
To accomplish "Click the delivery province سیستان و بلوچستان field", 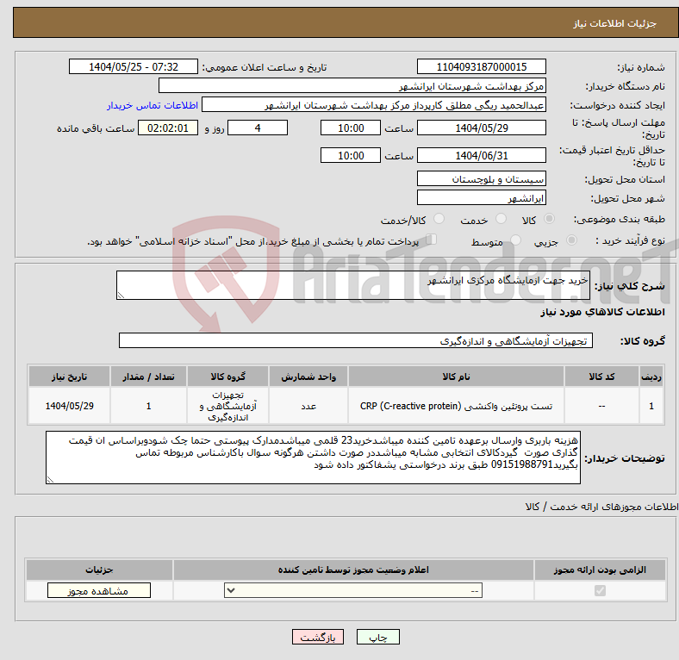I will [481, 178].
